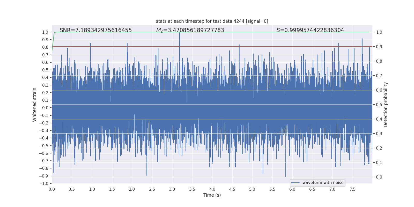The width and height of the screenshot is (414, 207).
Task: Click the −0.1 Whitened strain tick label
Action: [44, 116]
